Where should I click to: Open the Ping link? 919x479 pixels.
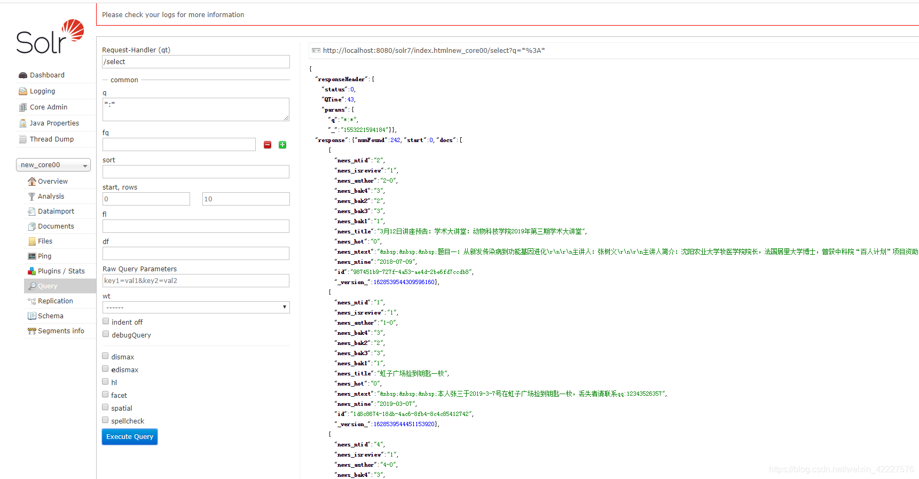coord(45,256)
